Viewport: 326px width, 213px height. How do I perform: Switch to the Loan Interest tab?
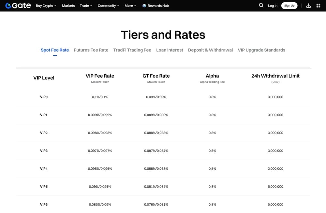pos(170,50)
